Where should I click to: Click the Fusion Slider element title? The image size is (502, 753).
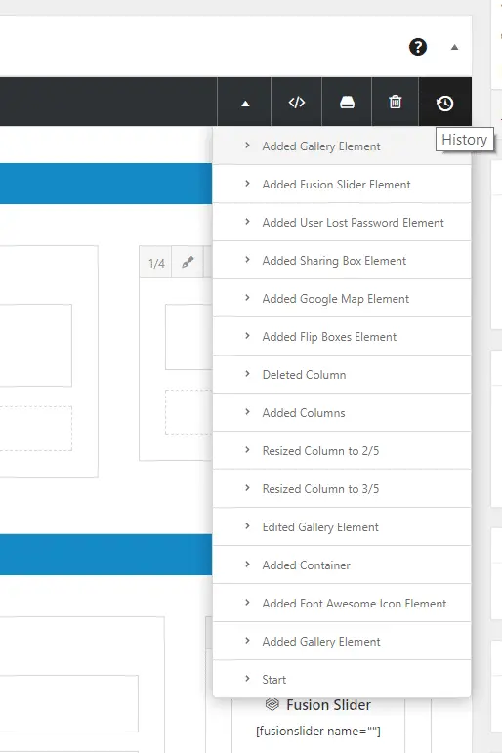[328, 704]
